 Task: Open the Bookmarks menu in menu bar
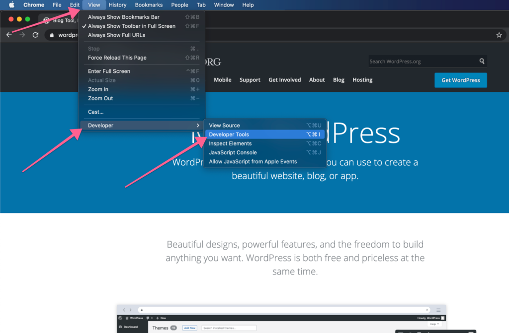pyautogui.click(x=149, y=5)
